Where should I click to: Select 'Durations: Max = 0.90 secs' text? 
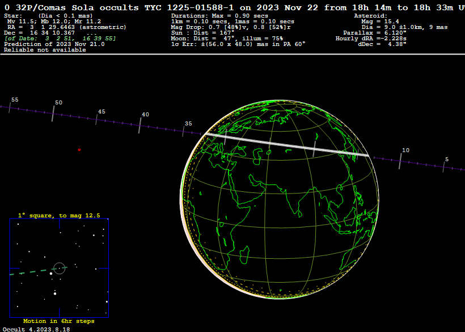(219, 16)
